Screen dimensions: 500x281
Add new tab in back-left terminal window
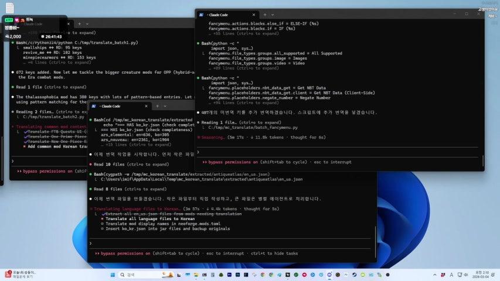click(x=79, y=24)
